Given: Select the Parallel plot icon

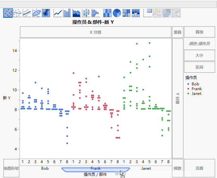Looking at the screenshot, I should click(176, 13).
